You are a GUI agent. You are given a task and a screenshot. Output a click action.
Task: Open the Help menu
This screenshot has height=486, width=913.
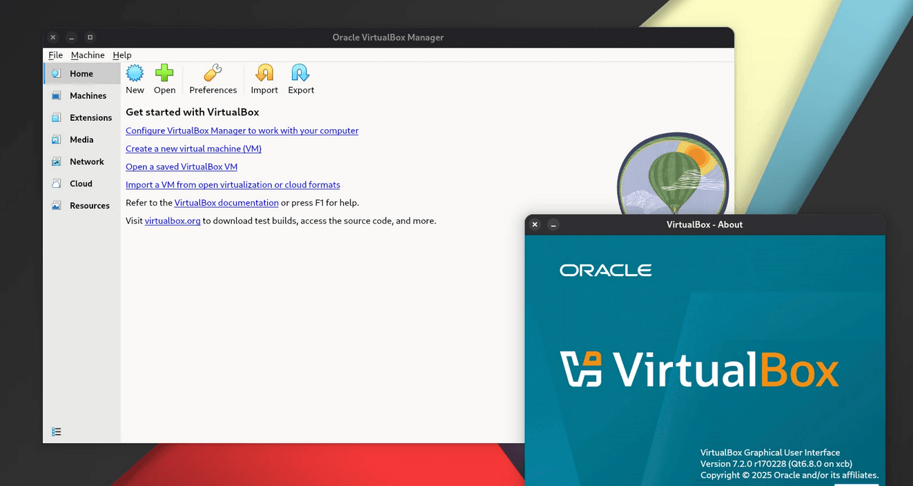tap(122, 55)
